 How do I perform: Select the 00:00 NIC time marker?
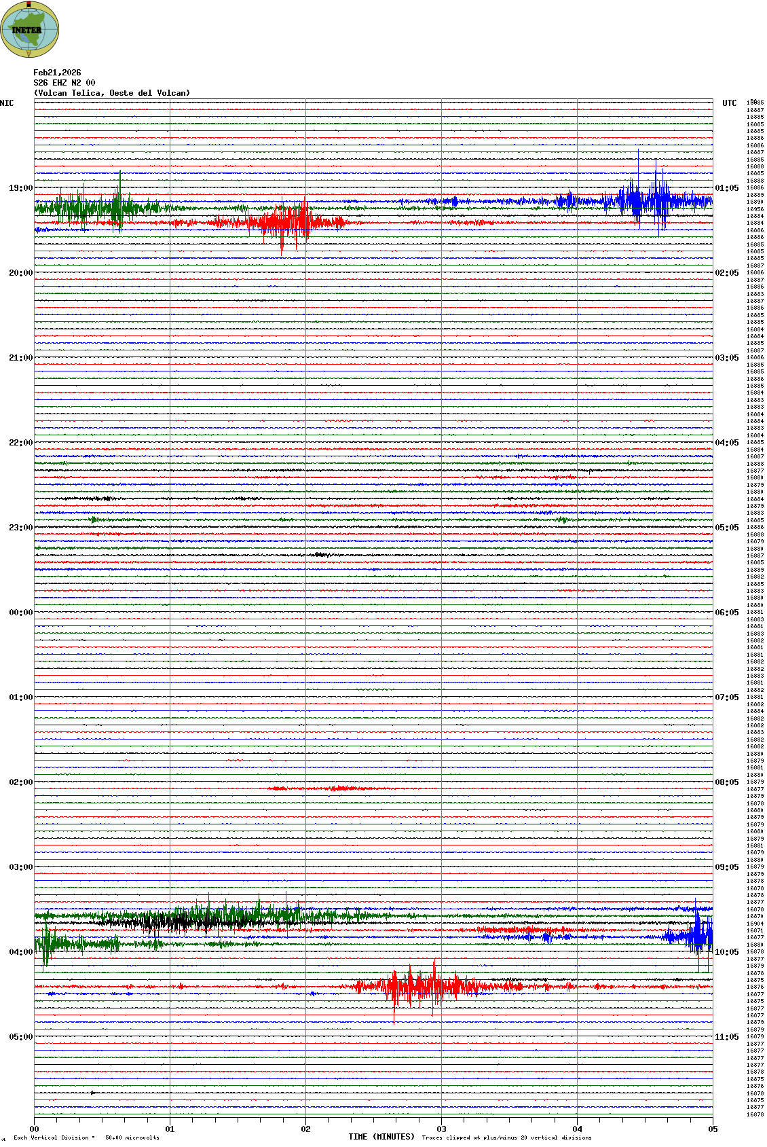click(20, 613)
